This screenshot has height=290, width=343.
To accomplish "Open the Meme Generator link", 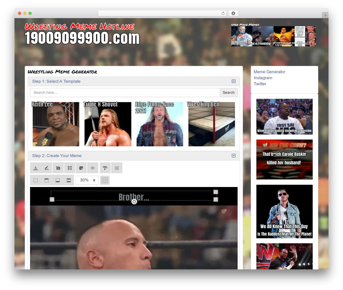I will pyautogui.click(x=269, y=72).
